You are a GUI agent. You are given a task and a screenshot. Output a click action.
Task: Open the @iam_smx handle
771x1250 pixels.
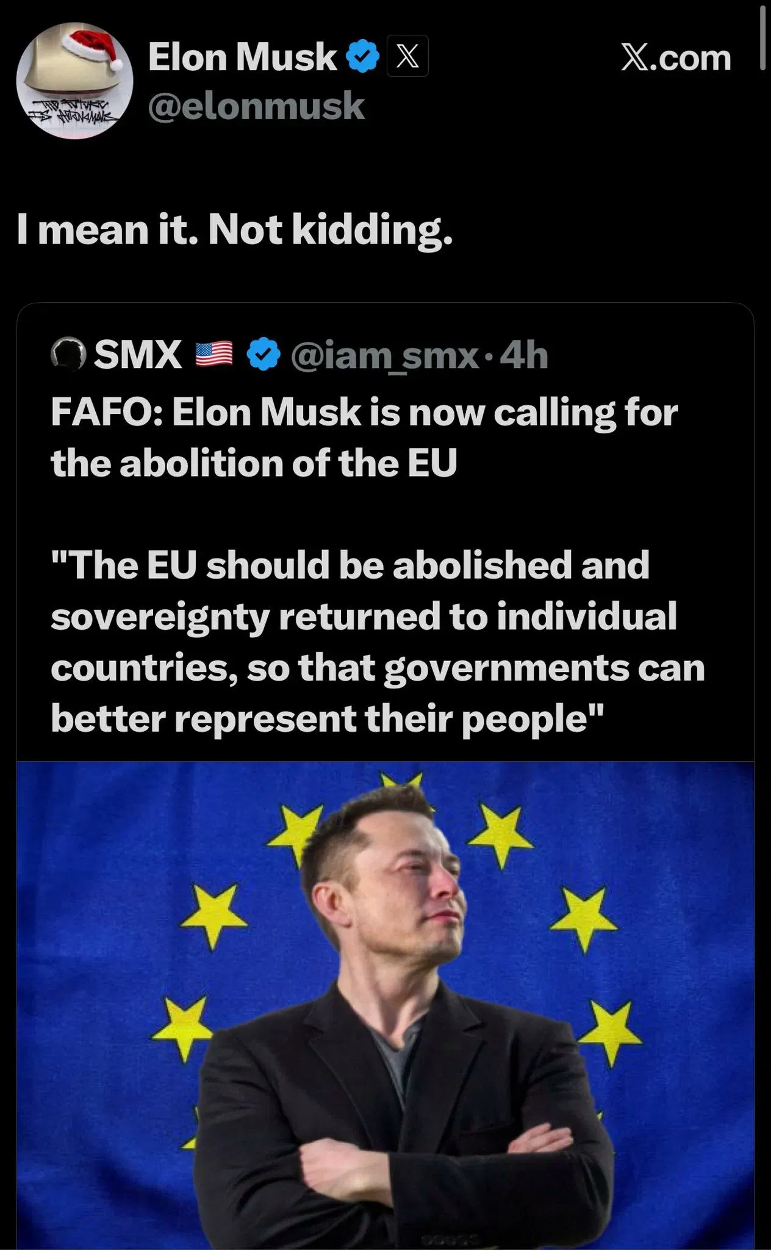coord(385,355)
